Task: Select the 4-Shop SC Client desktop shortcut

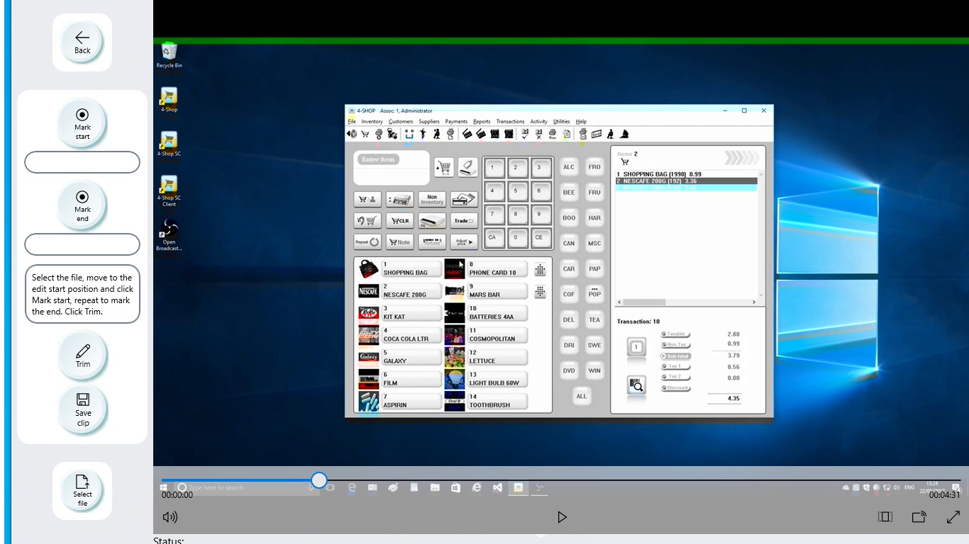Action: pos(169,191)
